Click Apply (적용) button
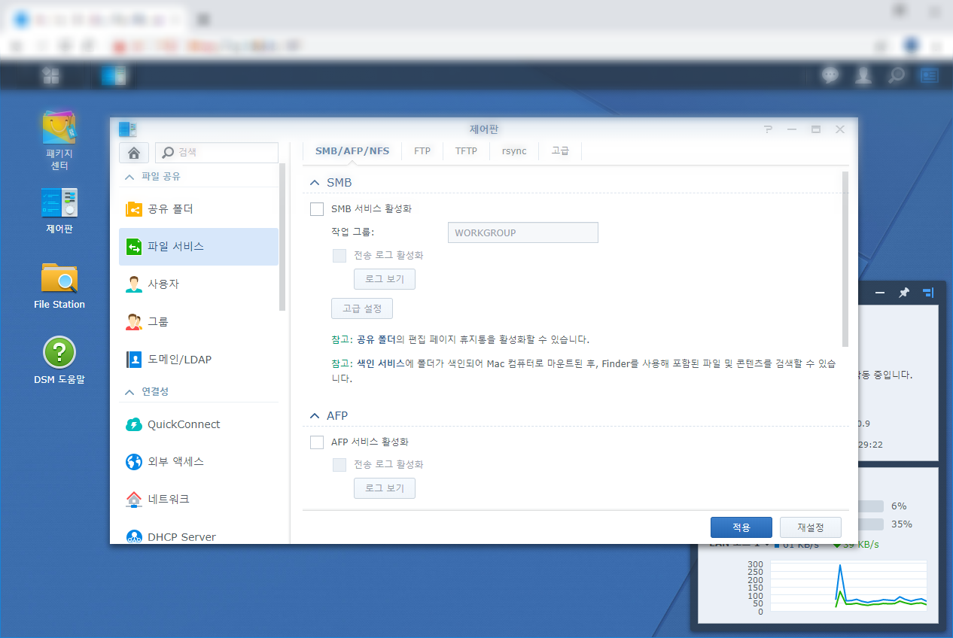953x638 pixels. [x=741, y=527]
